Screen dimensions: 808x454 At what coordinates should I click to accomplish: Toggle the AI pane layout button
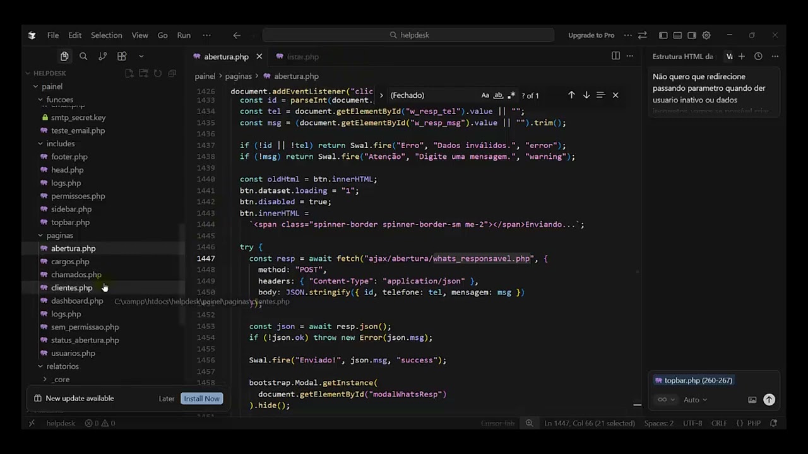(x=692, y=35)
